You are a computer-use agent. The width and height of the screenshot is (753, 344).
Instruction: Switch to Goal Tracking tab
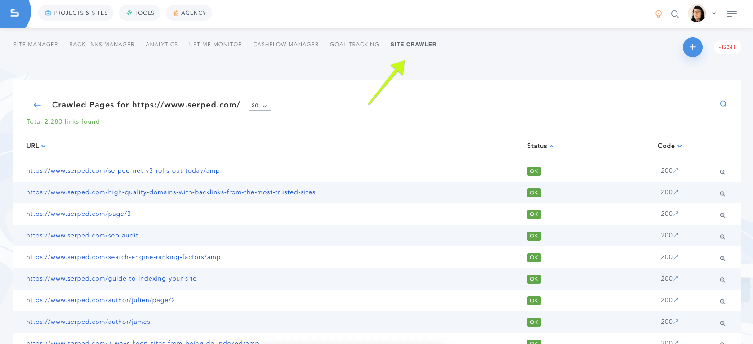[x=354, y=45]
